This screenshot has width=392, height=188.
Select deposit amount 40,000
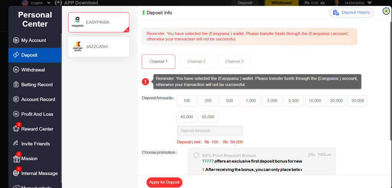187,117
